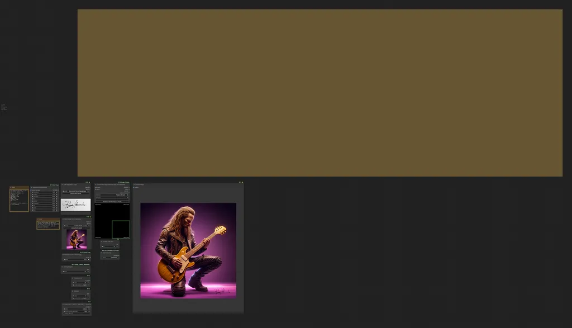Image resolution: width=572 pixels, height=328 pixels.
Task: Collapse the Preview Image node via its title dot
Action: 134,184
